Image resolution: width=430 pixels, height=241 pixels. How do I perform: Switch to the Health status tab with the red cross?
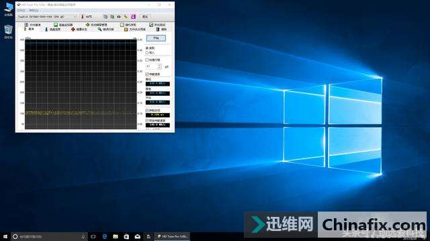(x=79, y=29)
